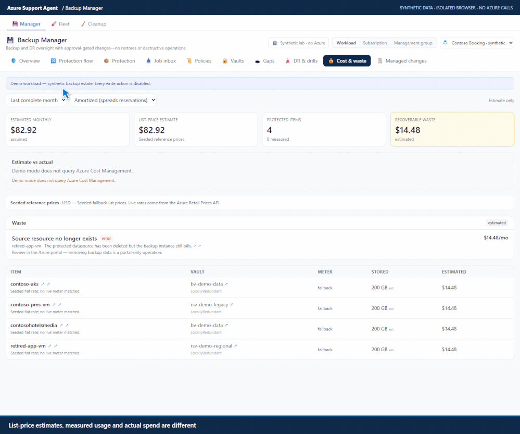
Task: Click the 'error' badge
Action: (x=106, y=239)
